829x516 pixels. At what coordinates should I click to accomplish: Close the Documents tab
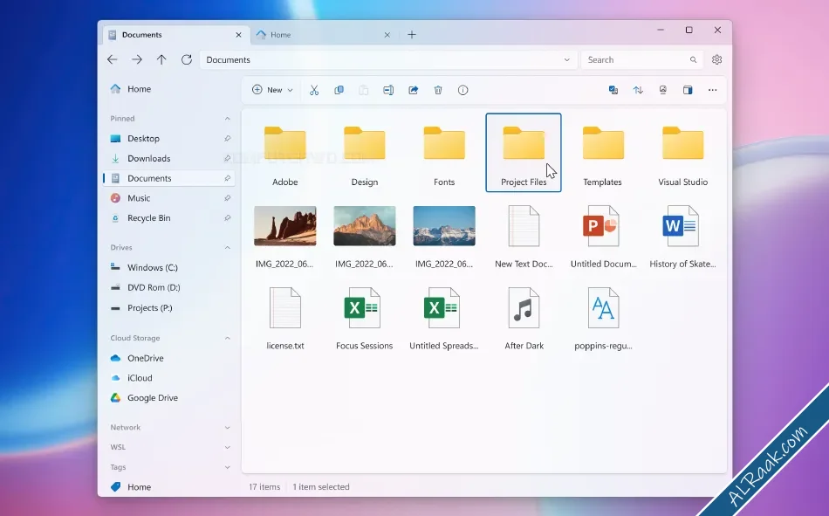pyautogui.click(x=238, y=35)
